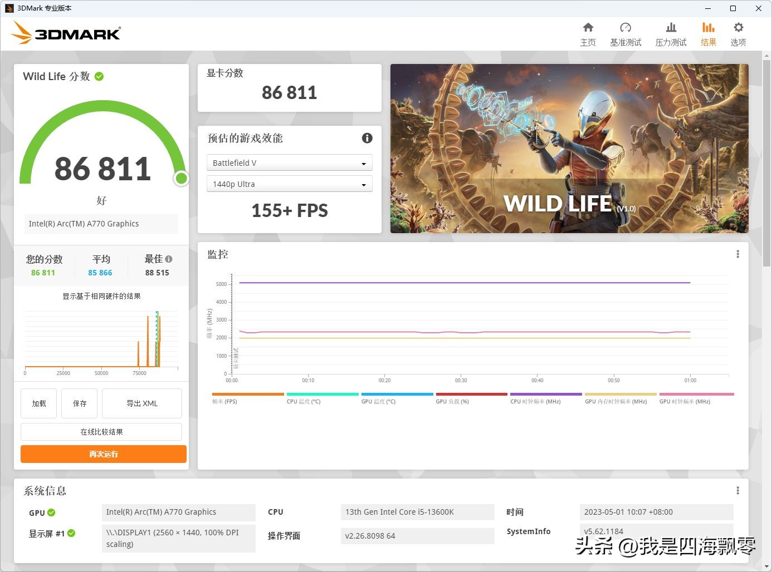Click the green checkmark beside GPU

tap(50, 512)
